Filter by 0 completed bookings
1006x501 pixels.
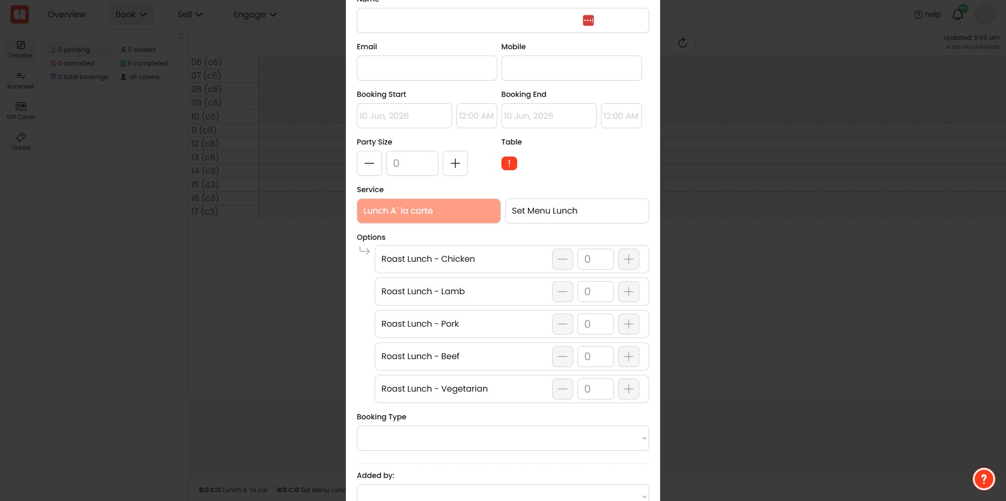point(144,63)
